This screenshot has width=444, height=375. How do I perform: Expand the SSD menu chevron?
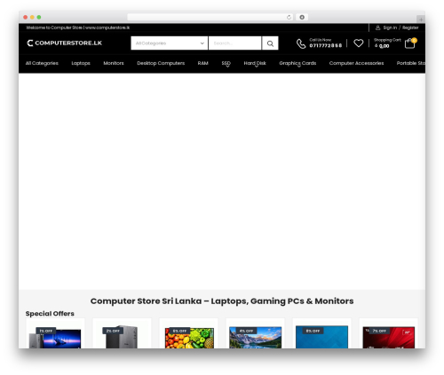227,66
